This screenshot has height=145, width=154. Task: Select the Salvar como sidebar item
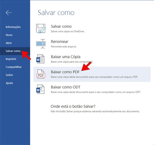15,51
